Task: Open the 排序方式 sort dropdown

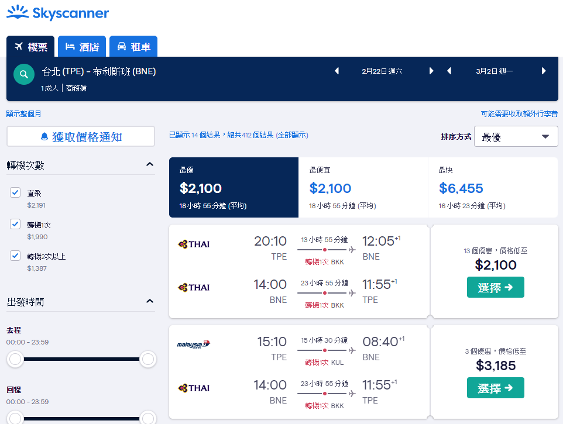Action: coord(516,136)
